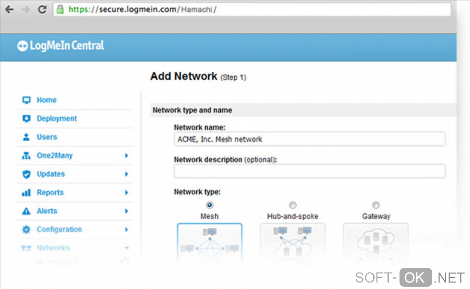Expand the Alerts submenu arrow
Viewport: 470px width, 289px height.
[126, 211]
